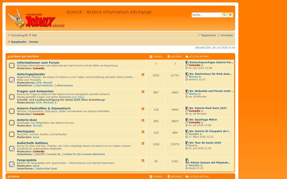
Task: Click the forum status icon beside Marktplatz
Action: (12, 134)
